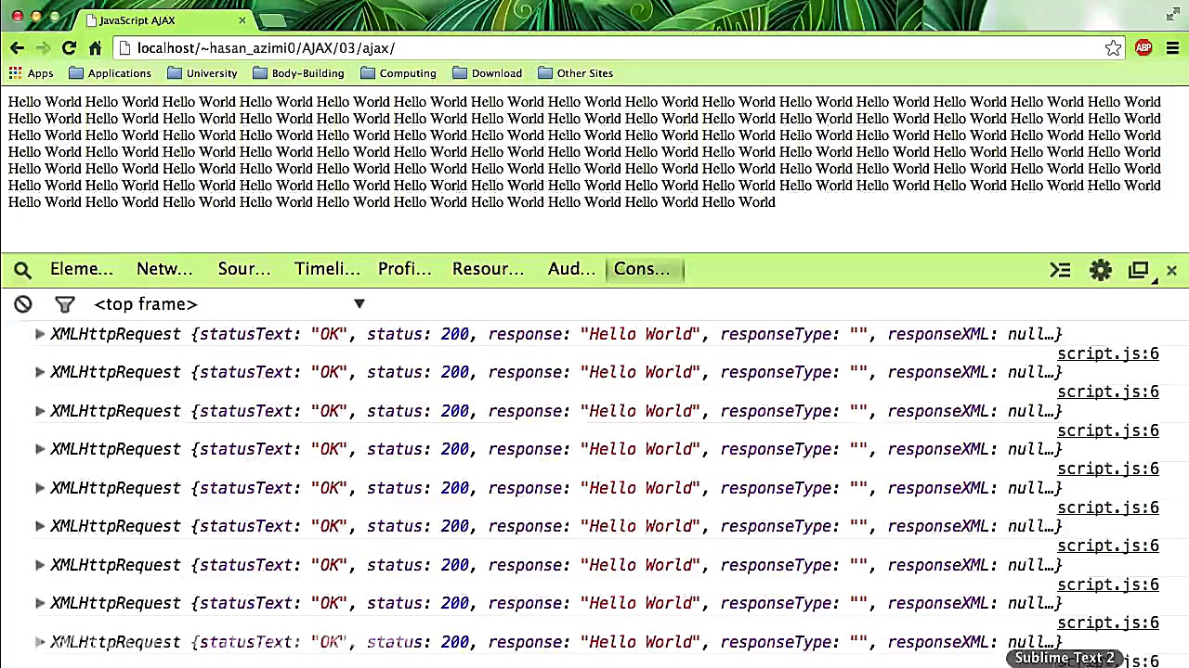Toggle the console filter funnel
The image size is (1189, 668).
coord(64,304)
